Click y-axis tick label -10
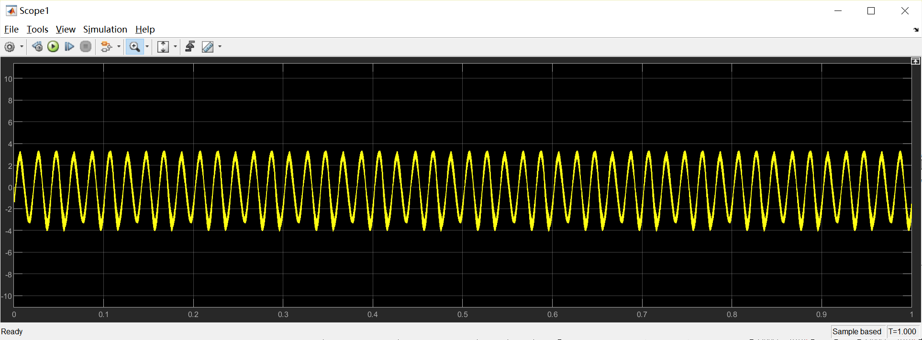 pos(7,296)
